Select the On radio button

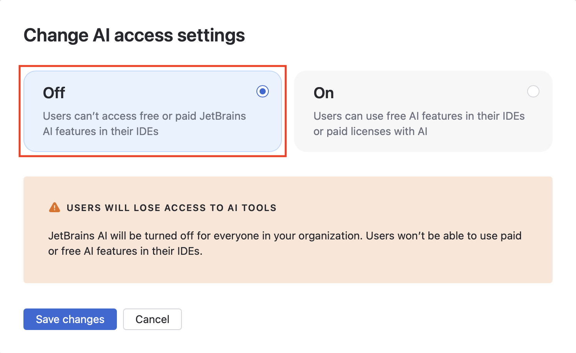(533, 91)
